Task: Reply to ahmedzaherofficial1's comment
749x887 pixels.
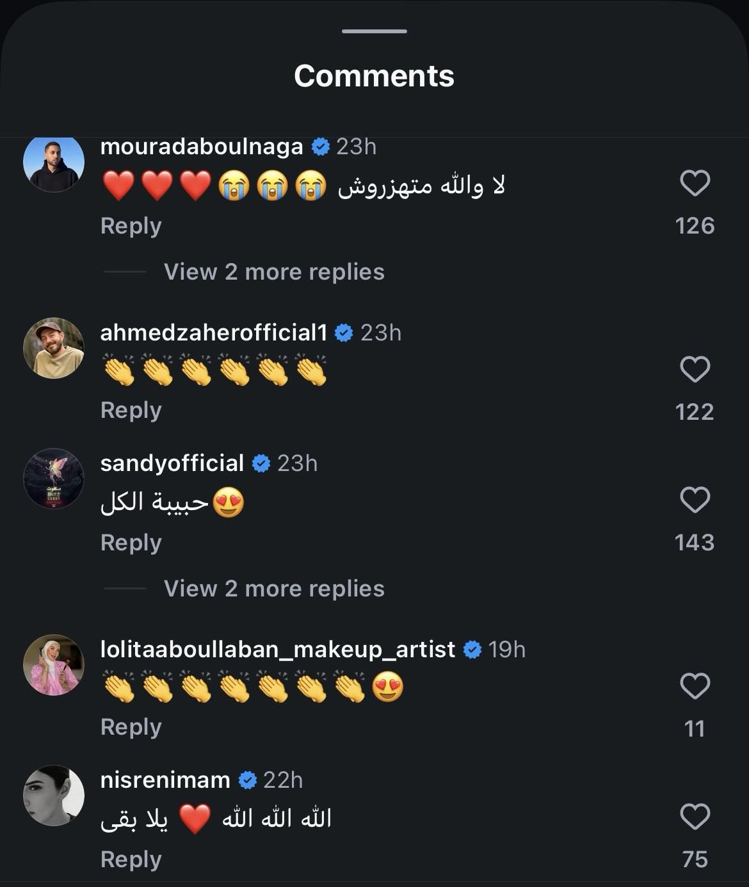Action: tap(131, 410)
